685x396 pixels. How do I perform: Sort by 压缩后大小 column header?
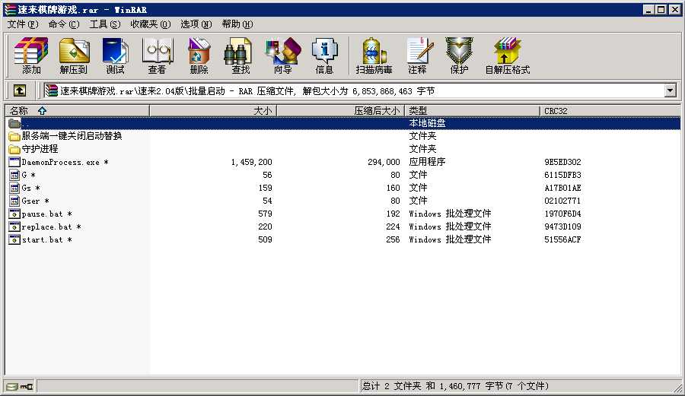tap(341, 111)
